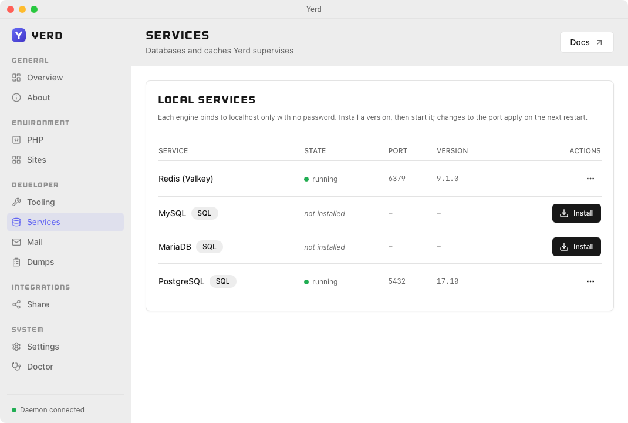Open the Tooling page
This screenshot has height=423, width=628.
click(65, 202)
